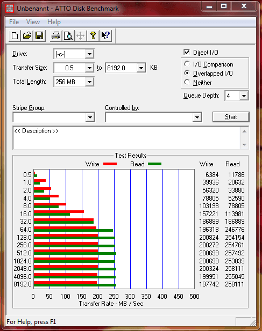Open the Help menu
The image size is (262, 331).
tap(54, 22)
